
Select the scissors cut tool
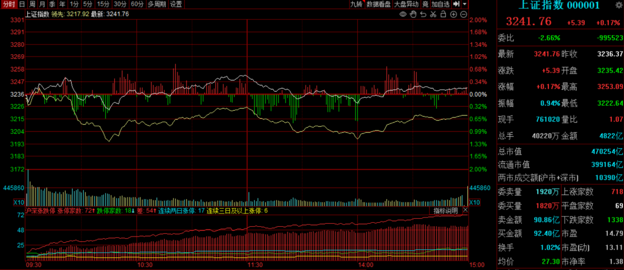tap(433, 14)
